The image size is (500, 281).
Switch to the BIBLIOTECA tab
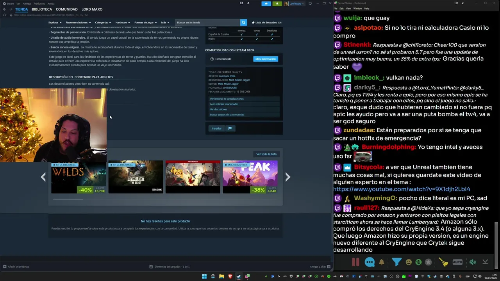pos(42,9)
